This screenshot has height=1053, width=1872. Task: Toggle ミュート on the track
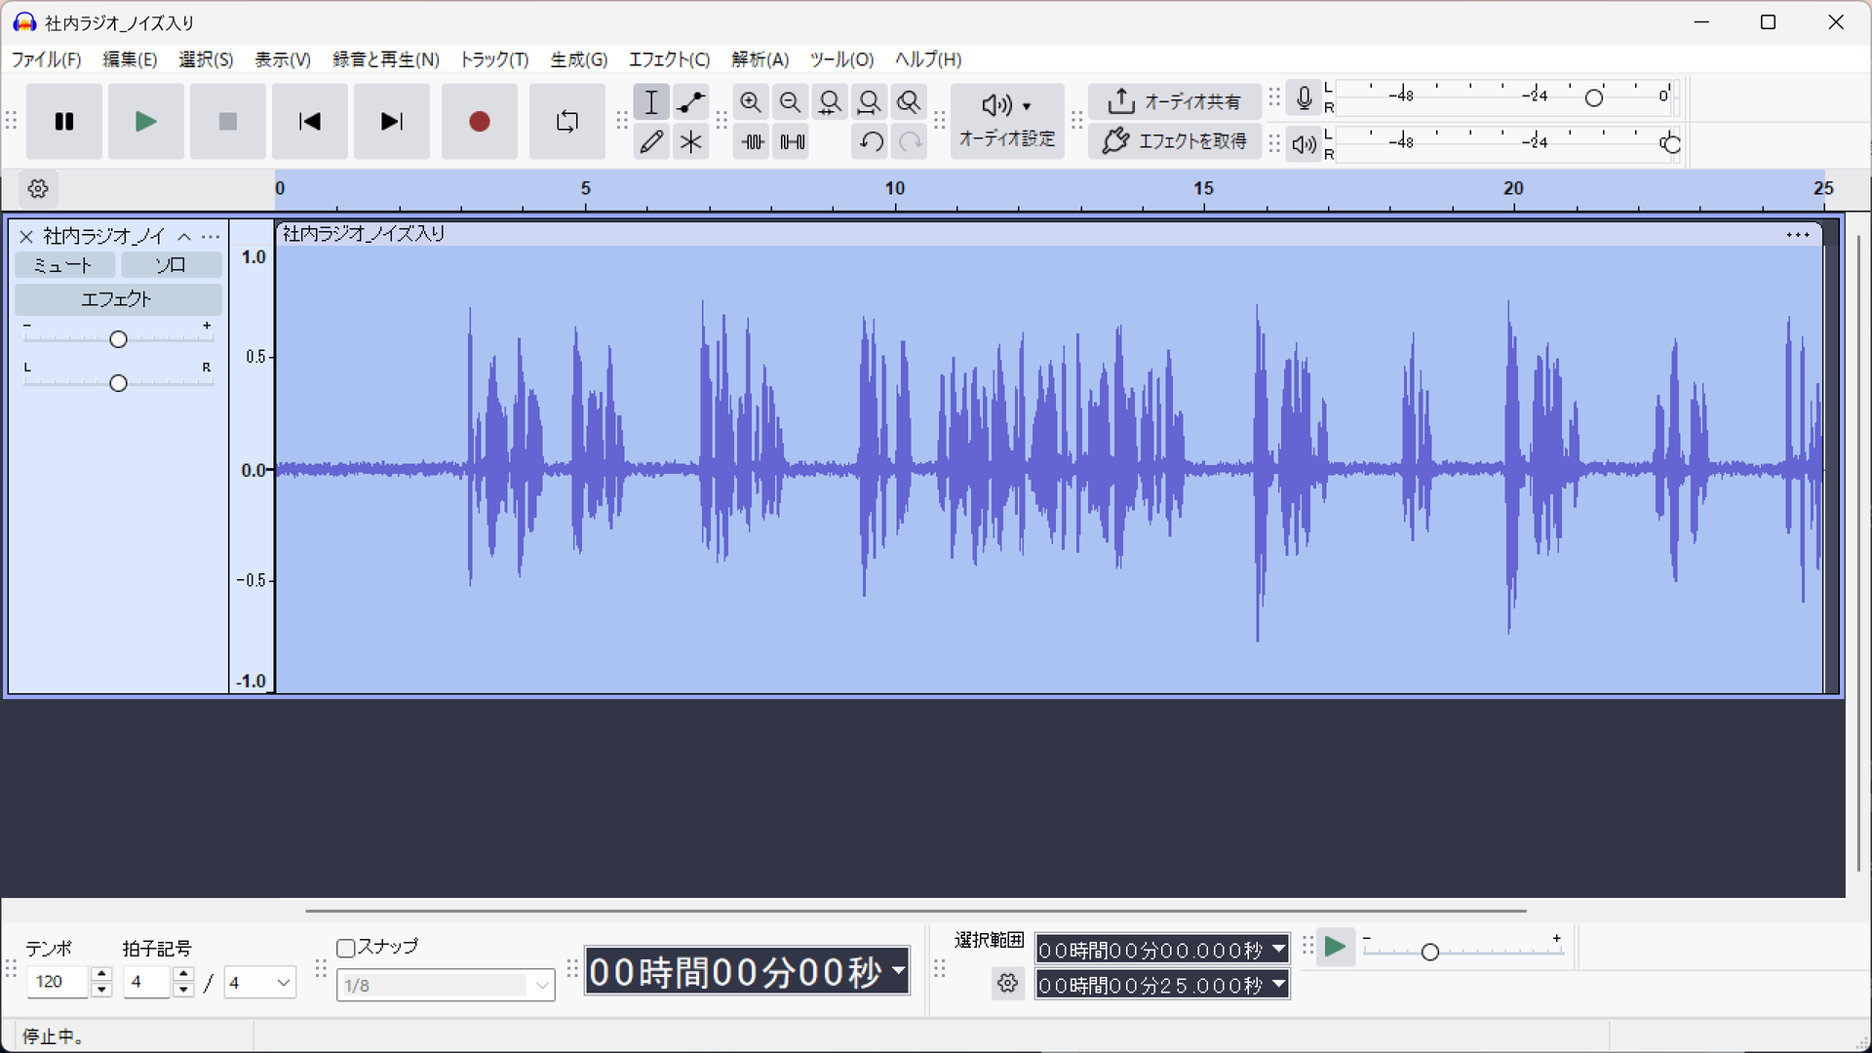[x=64, y=265]
